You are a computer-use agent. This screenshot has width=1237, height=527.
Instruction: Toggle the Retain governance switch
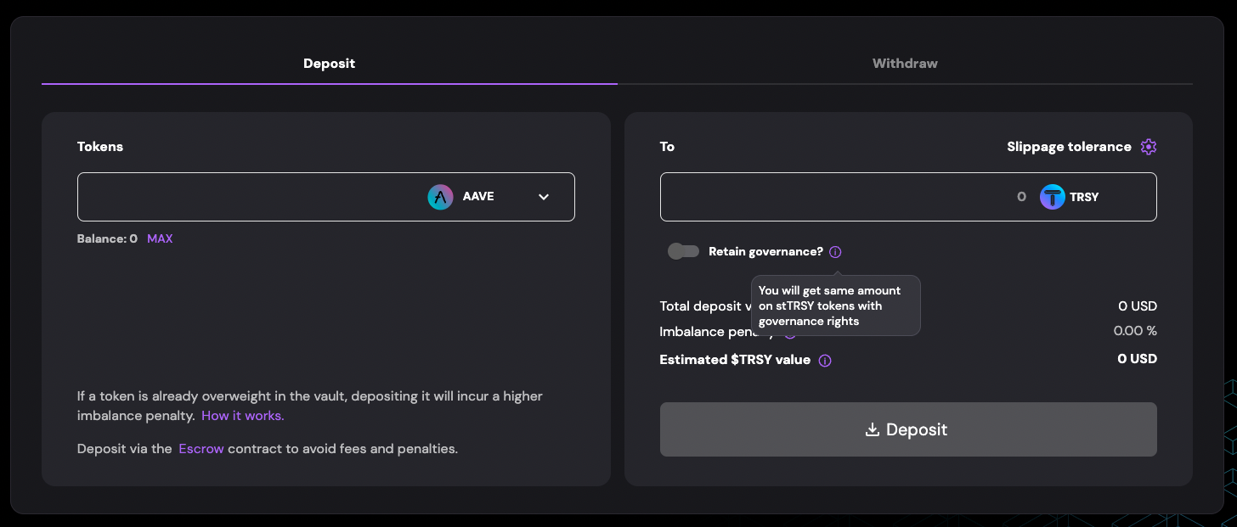tap(683, 251)
